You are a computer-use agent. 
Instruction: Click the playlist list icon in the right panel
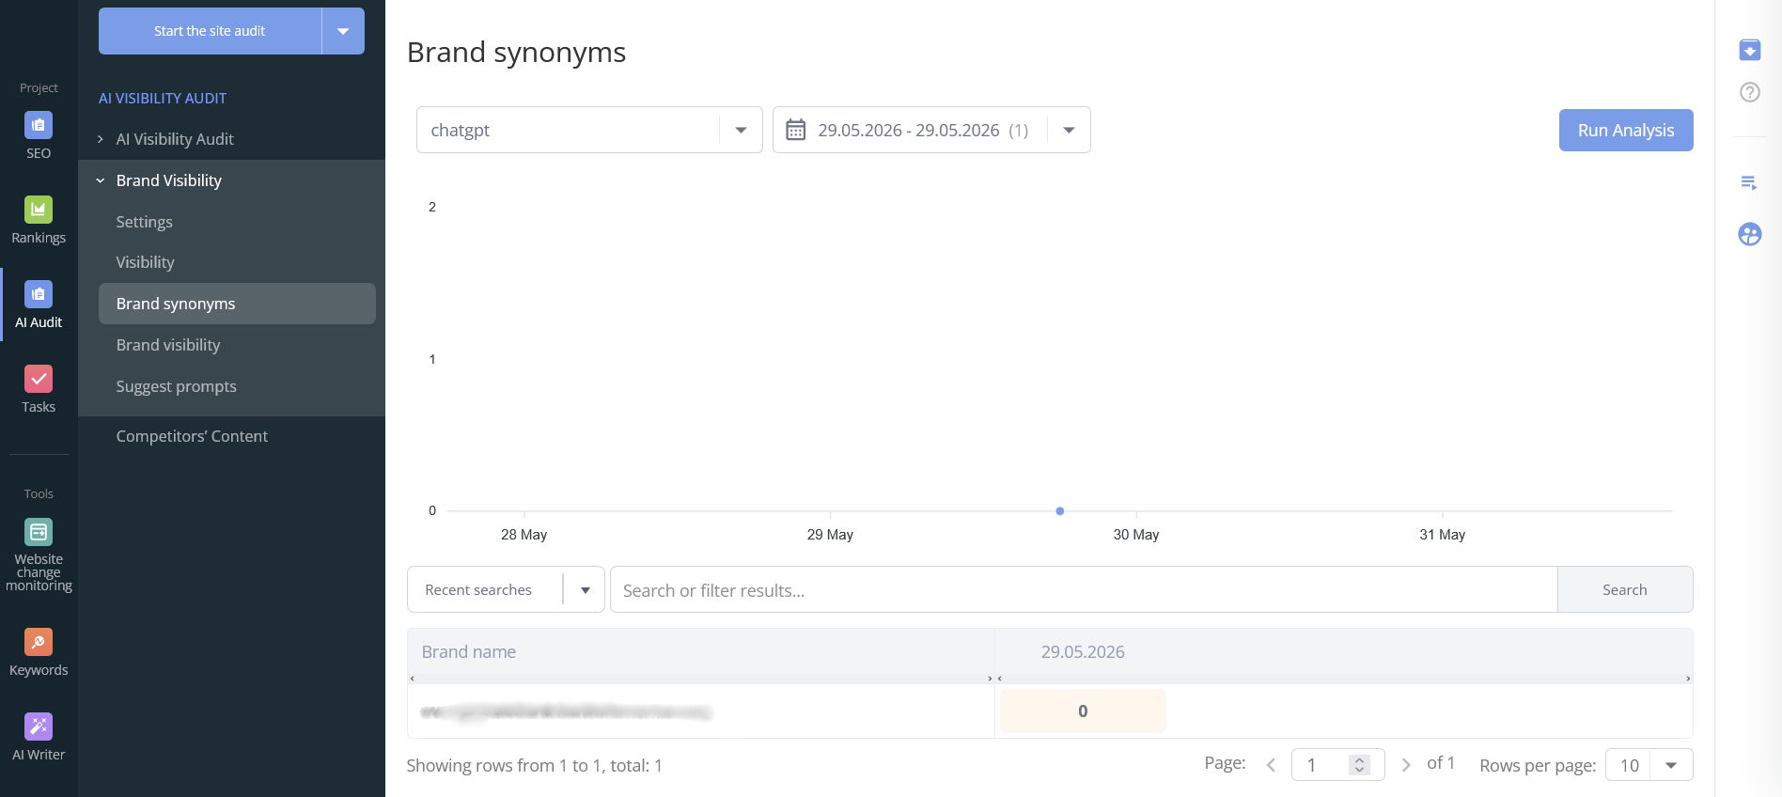click(x=1749, y=182)
